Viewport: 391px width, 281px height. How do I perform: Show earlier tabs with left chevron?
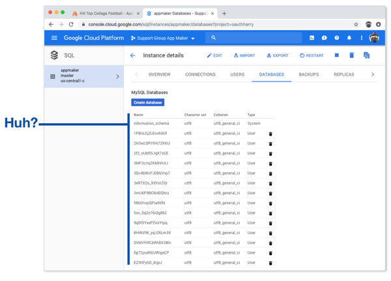(136, 74)
